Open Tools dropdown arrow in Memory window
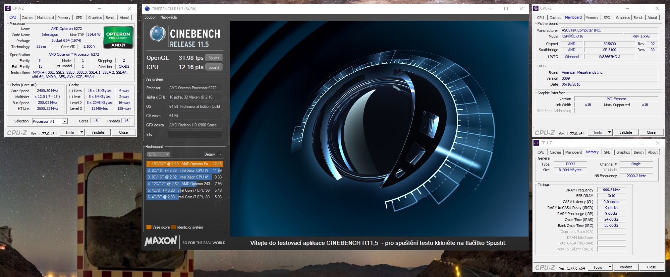Viewport: 670px width, 277px height. click(610, 267)
